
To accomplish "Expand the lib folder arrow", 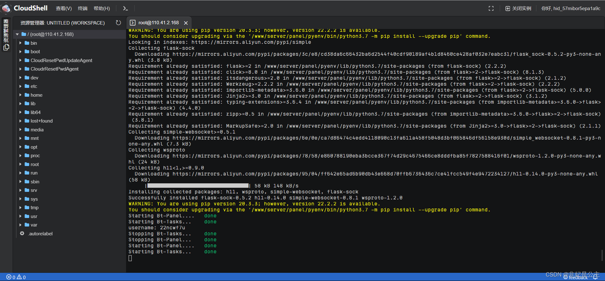I will (20, 104).
